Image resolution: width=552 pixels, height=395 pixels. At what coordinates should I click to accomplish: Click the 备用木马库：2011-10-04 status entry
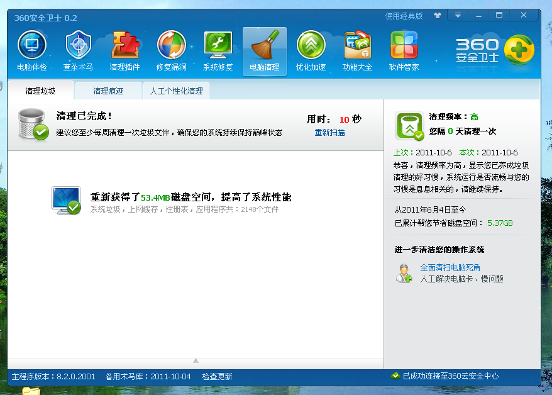click(148, 376)
